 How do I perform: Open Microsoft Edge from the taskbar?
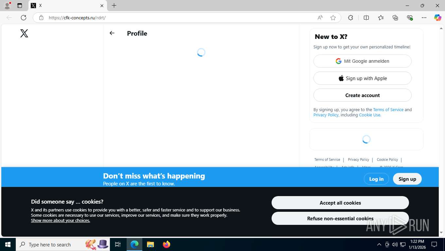(x=134, y=244)
